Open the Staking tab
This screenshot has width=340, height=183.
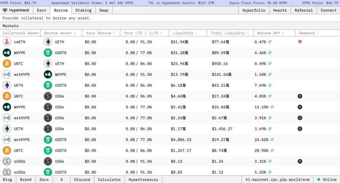click(x=83, y=10)
